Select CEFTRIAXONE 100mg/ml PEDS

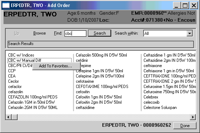click(x=169, y=76)
